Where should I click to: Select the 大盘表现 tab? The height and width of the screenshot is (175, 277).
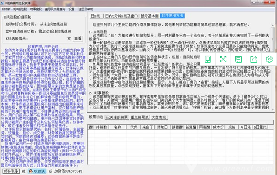click(159, 117)
